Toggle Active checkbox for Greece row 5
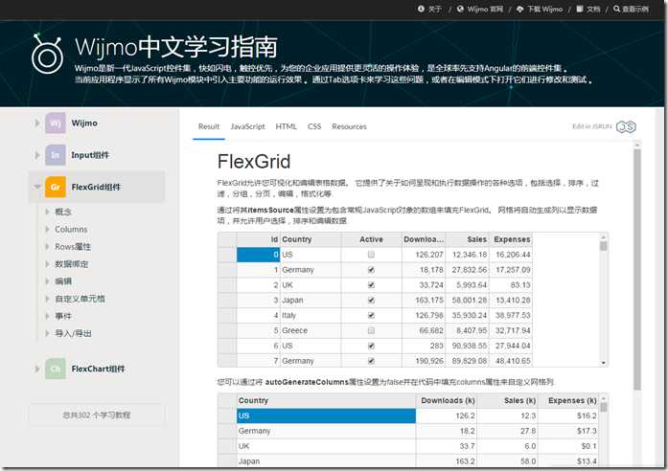The image size is (668, 471). click(x=371, y=330)
